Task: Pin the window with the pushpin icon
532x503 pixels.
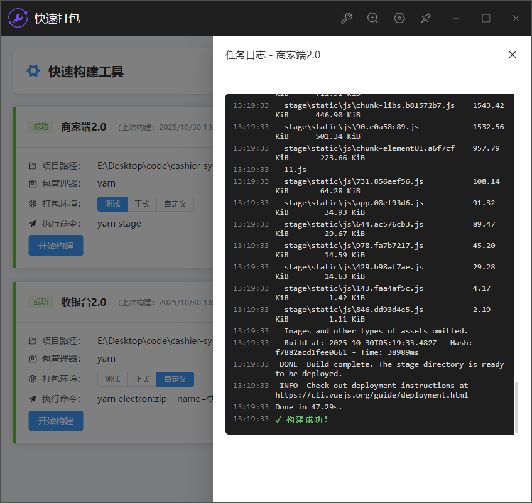Action: point(426,18)
